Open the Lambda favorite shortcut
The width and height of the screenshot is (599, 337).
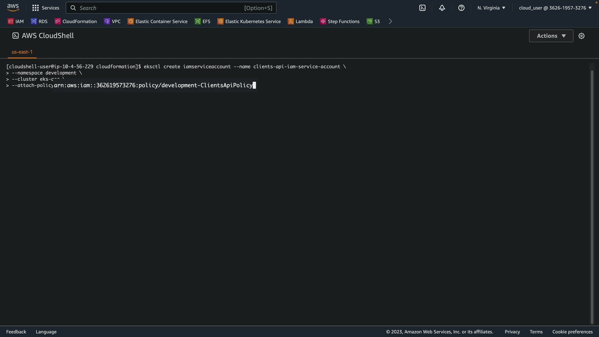(300, 21)
